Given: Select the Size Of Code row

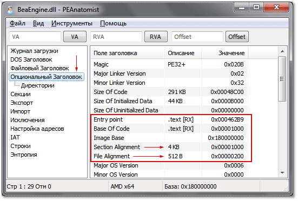Looking at the screenshot, I should tap(169, 92).
